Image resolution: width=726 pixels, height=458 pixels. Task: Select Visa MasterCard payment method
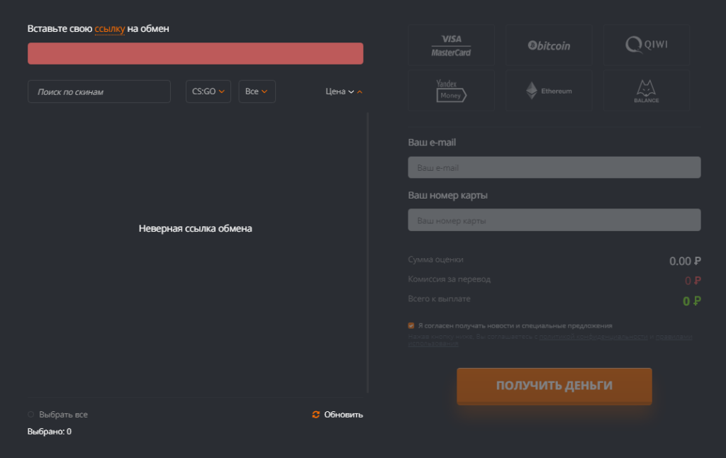451,45
